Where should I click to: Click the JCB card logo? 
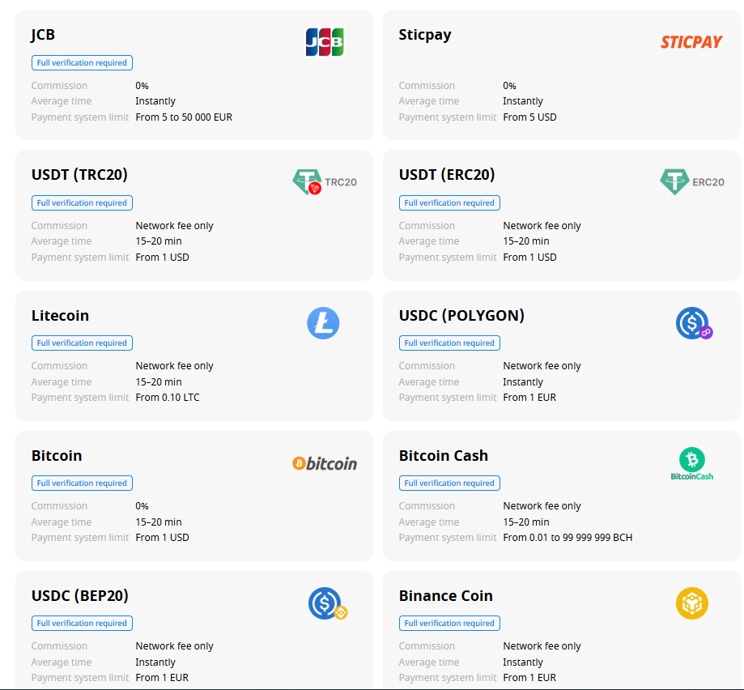[x=325, y=42]
